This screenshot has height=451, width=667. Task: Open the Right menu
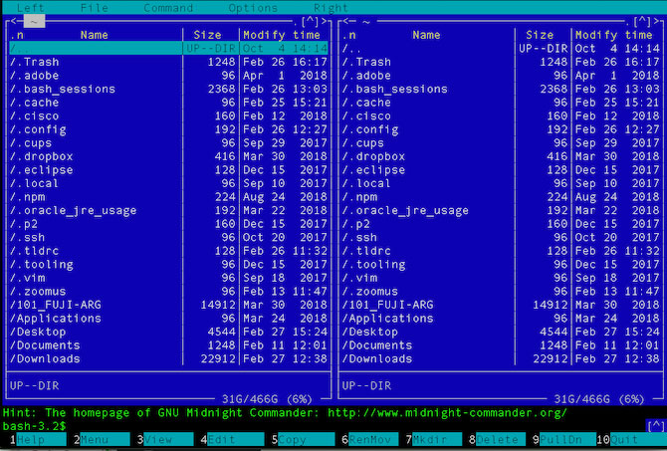pyautogui.click(x=331, y=8)
